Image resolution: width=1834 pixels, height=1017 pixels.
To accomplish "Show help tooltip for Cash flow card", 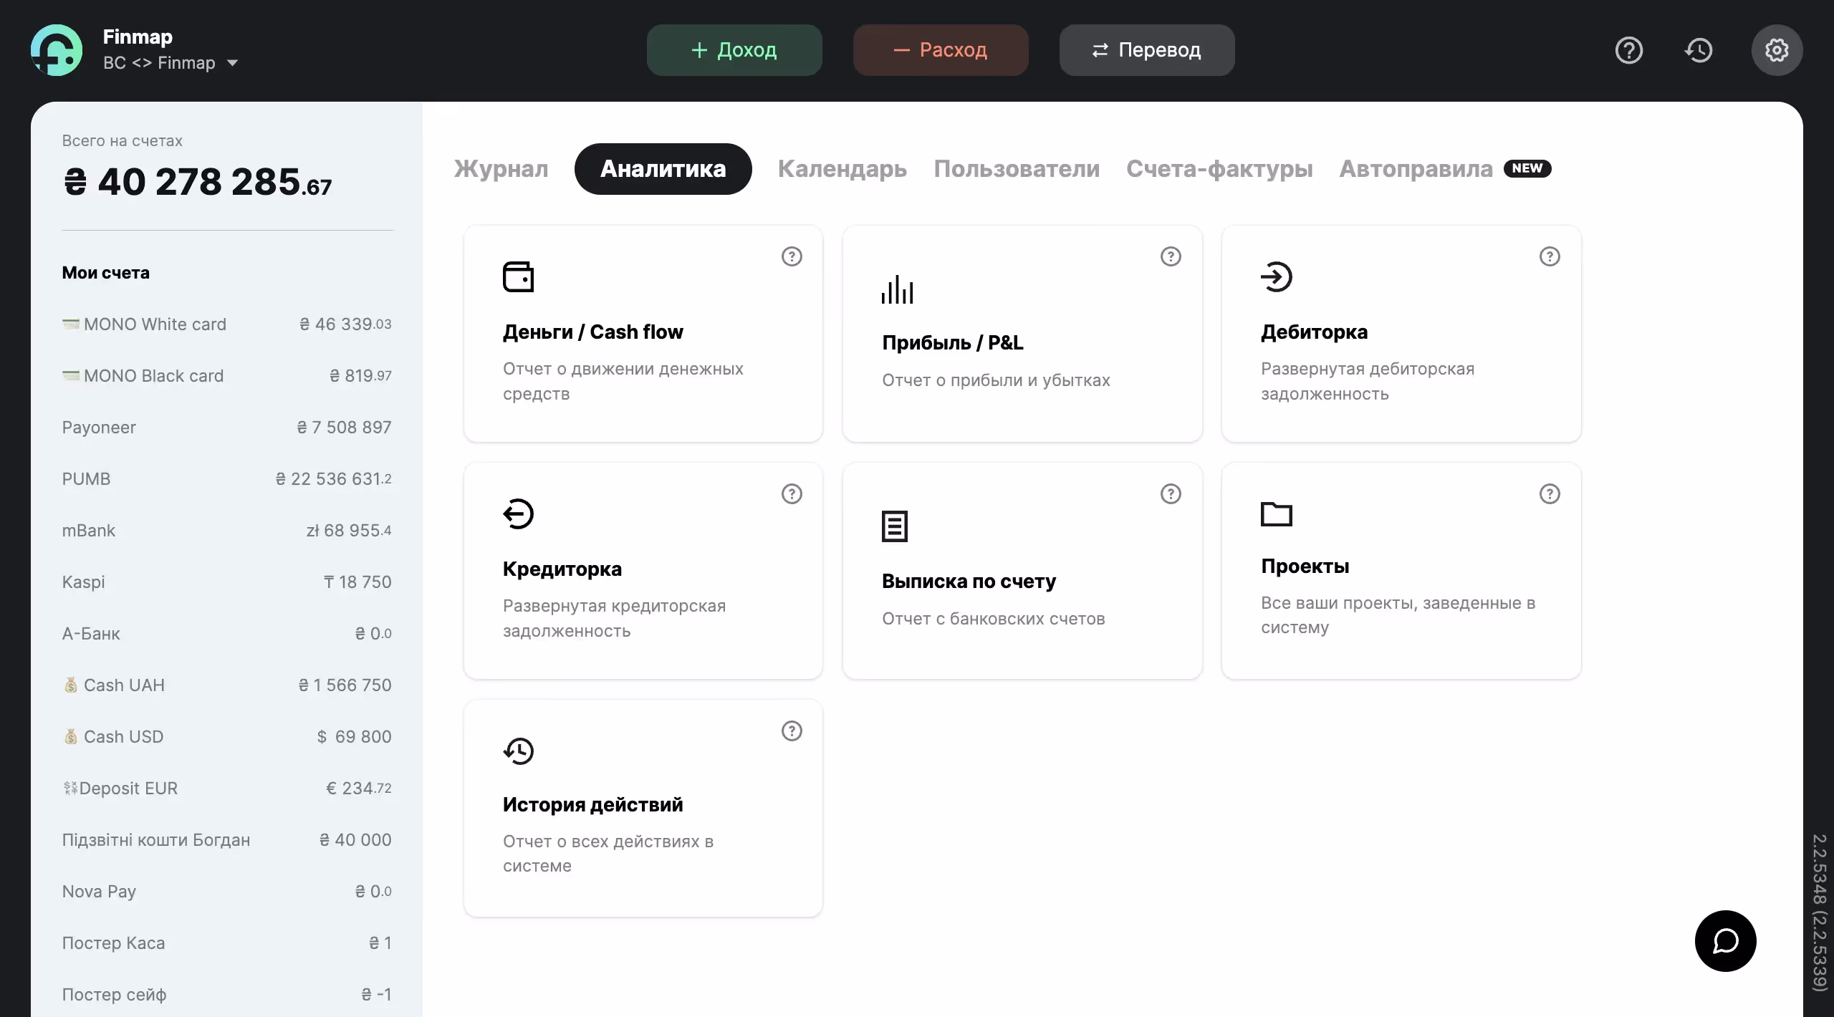I will click(791, 256).
